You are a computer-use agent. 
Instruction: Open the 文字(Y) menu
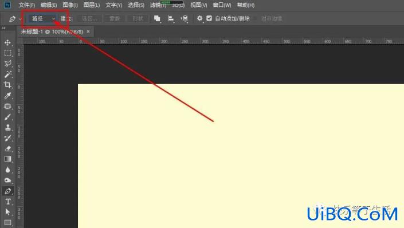[113, 5]
